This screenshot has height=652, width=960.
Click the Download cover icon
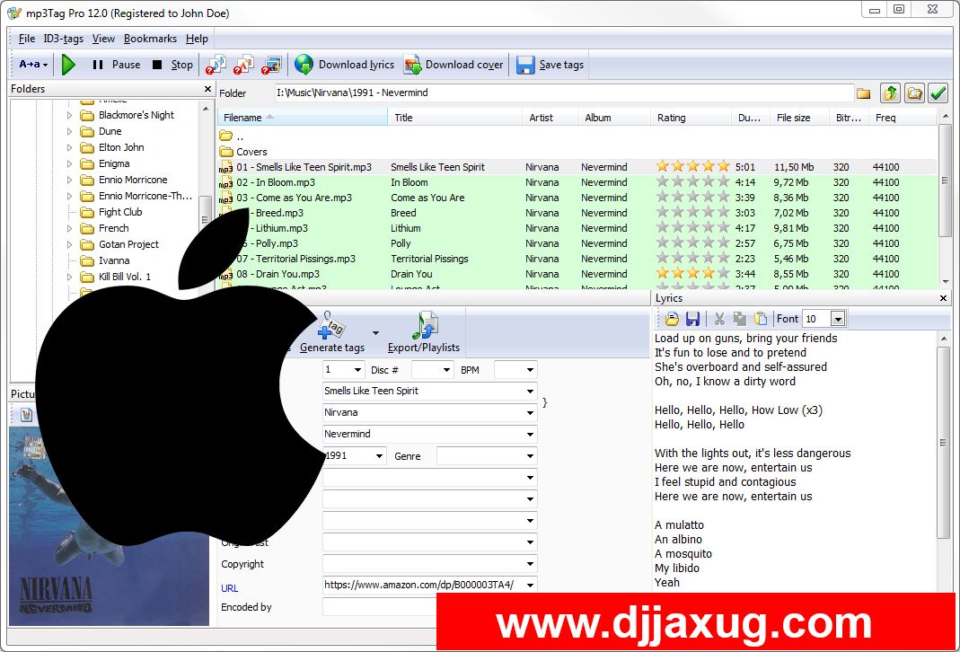click(x=412, y=65)
